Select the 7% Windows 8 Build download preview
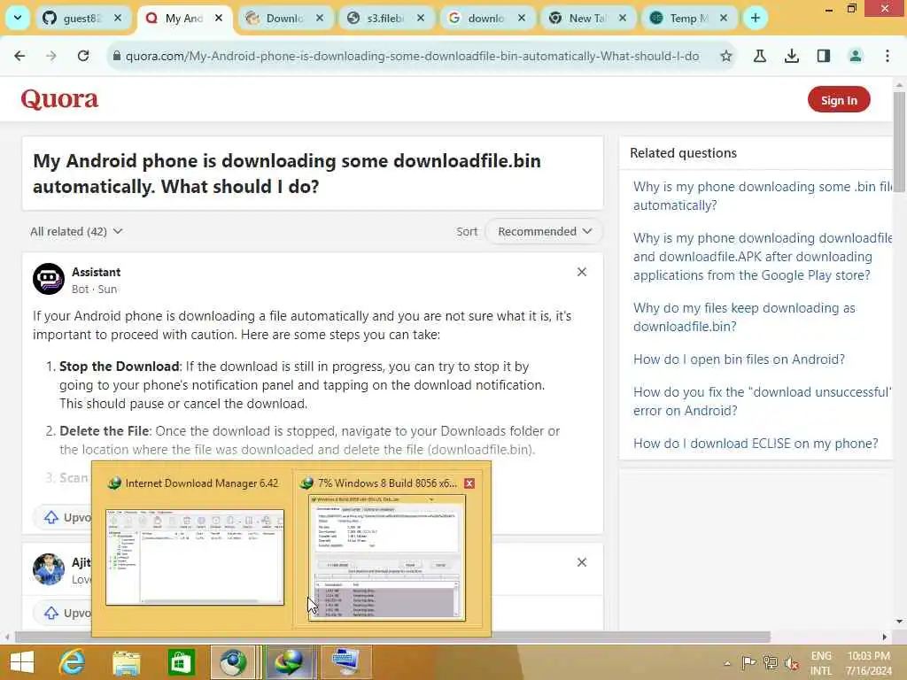Viewport: 907px width, 680px height. click(x=386, y=558)
